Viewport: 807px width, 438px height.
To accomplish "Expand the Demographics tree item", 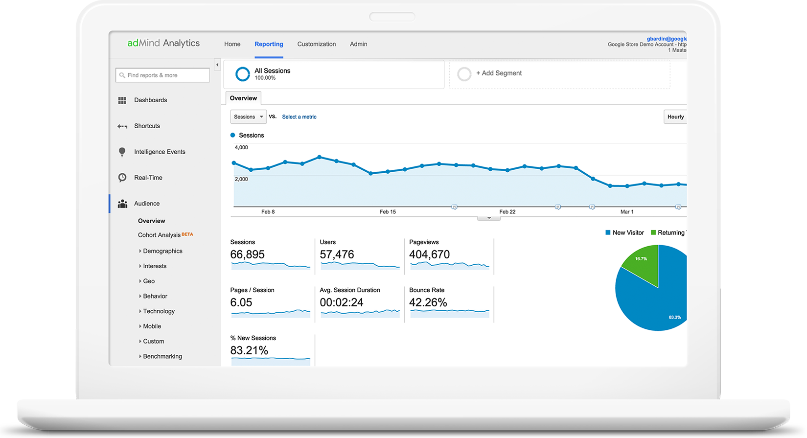I will (x=140, y=251).
